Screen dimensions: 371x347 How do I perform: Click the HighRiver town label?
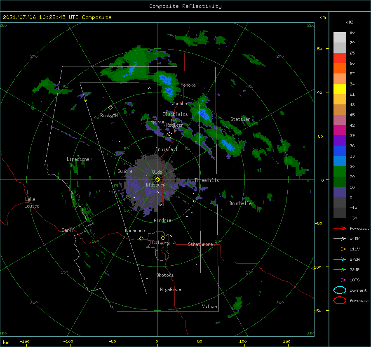(x=171, y=290)
